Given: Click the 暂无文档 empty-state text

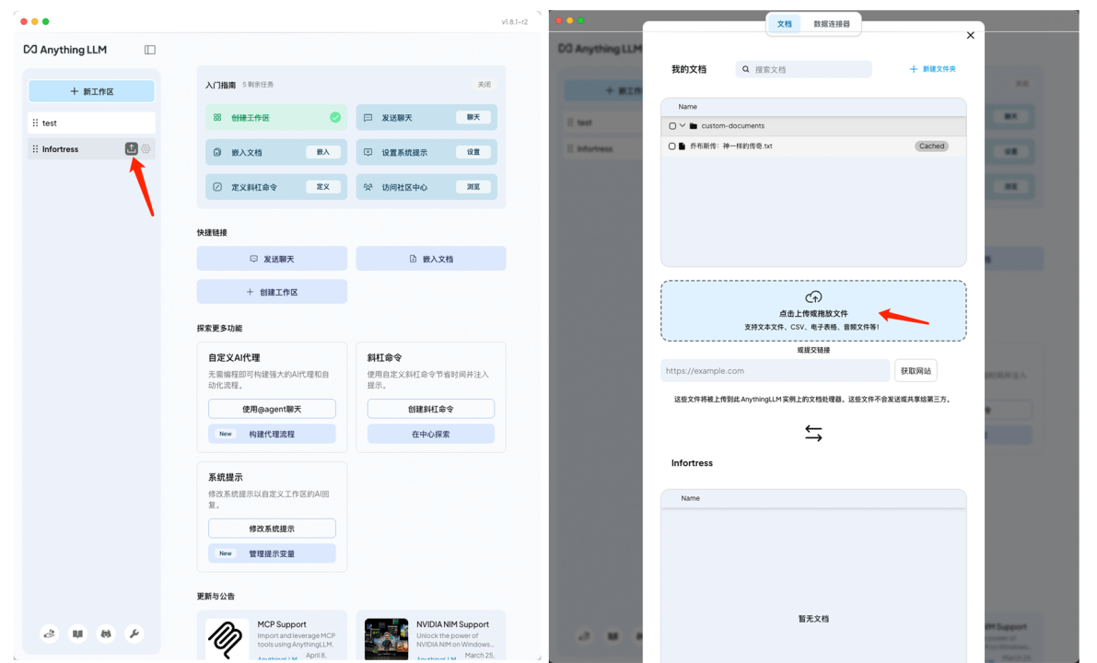Looking at the screenshot, I should (813, 619).
